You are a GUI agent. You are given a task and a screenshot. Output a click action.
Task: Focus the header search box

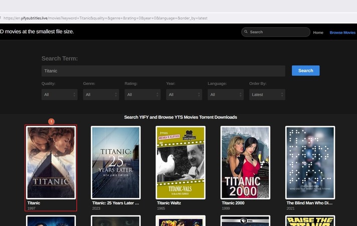pos(278,32)
